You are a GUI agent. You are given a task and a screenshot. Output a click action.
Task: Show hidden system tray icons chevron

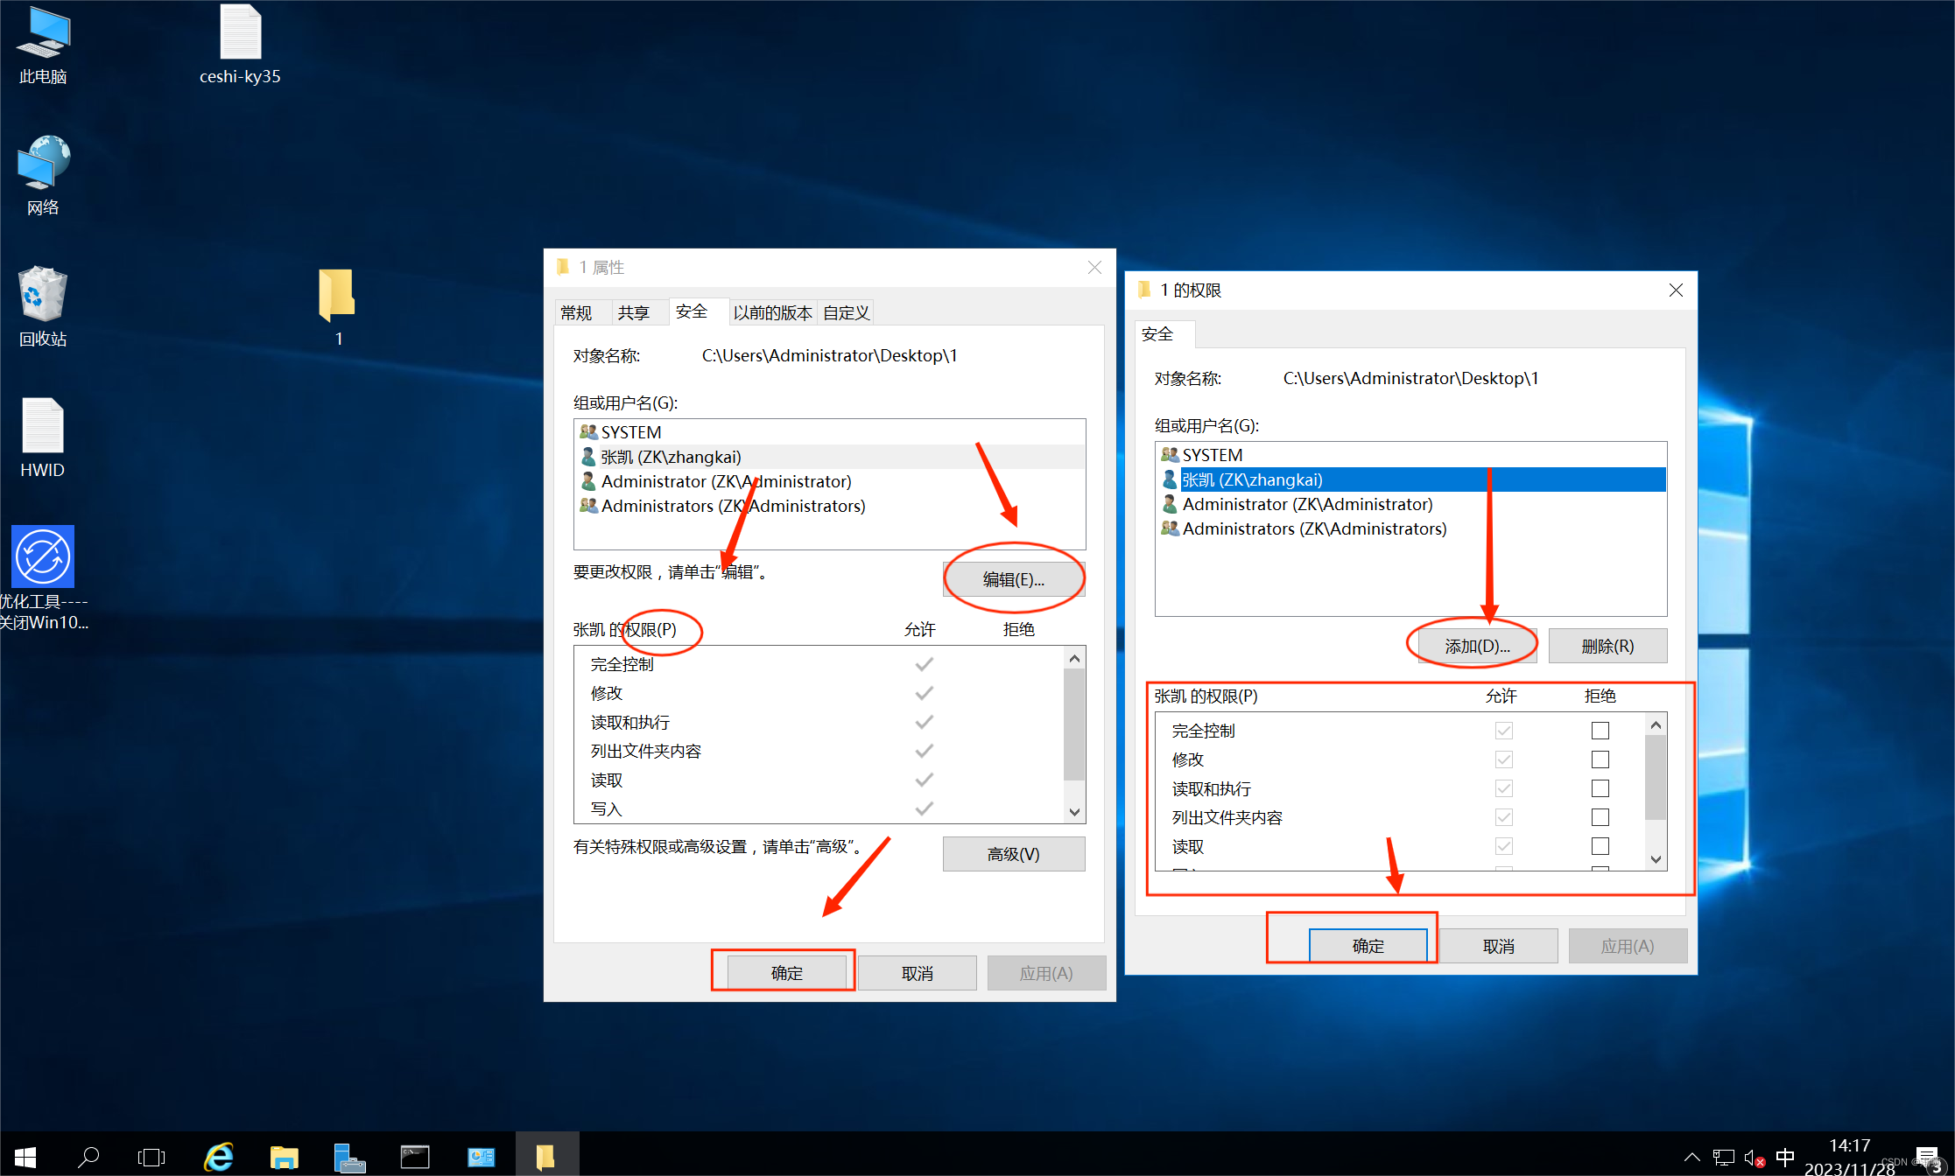[x=1691, y=1157]
